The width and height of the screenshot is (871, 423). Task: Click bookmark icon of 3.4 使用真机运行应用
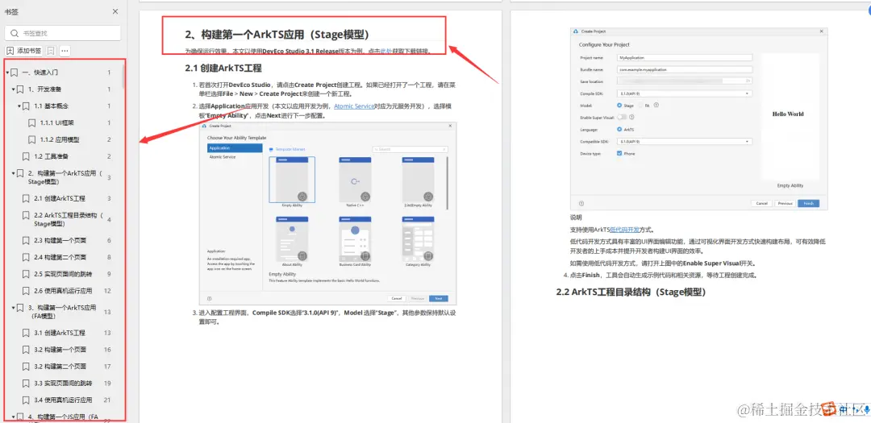[26, 400]
